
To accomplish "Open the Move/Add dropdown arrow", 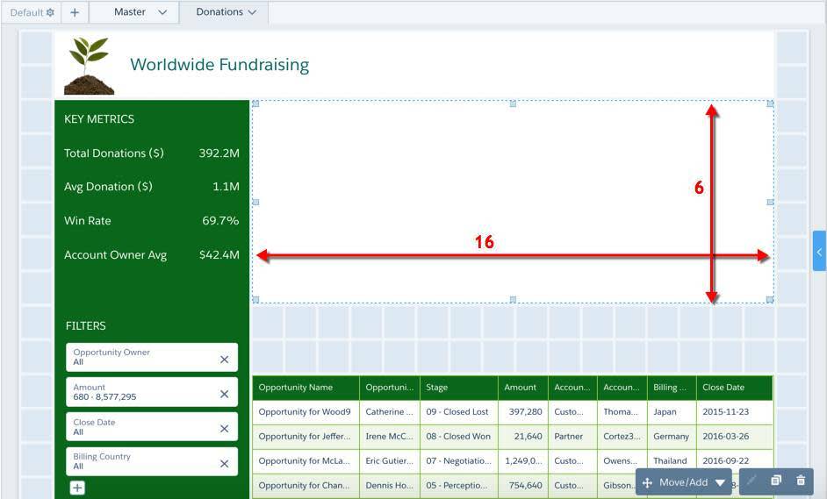I will coord(720,482).
